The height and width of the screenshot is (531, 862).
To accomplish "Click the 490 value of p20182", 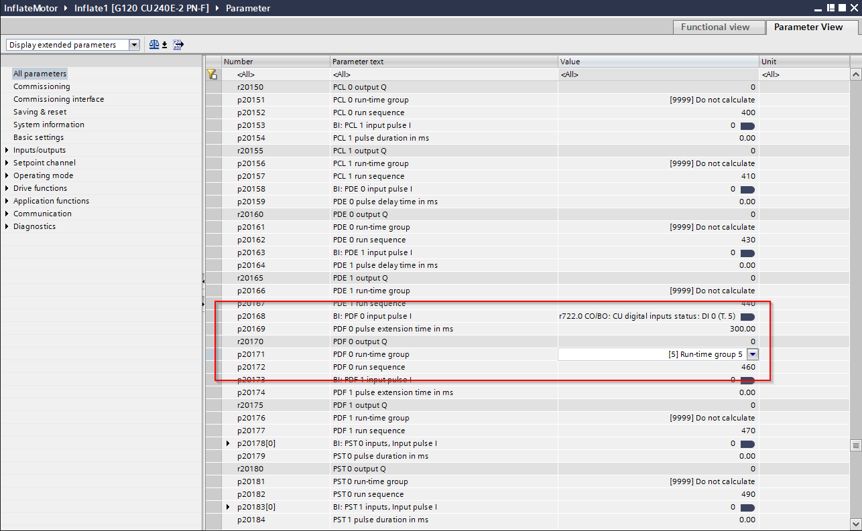I will 748,494.
